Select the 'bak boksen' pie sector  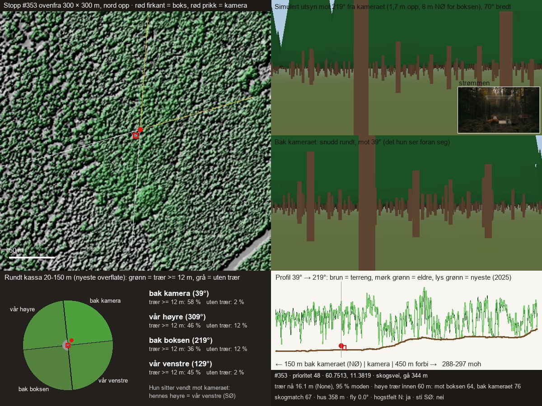coord(47,368)
